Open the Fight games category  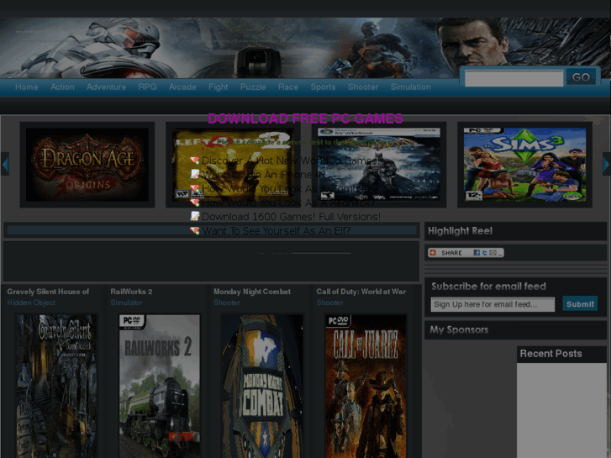coord(219,87)
